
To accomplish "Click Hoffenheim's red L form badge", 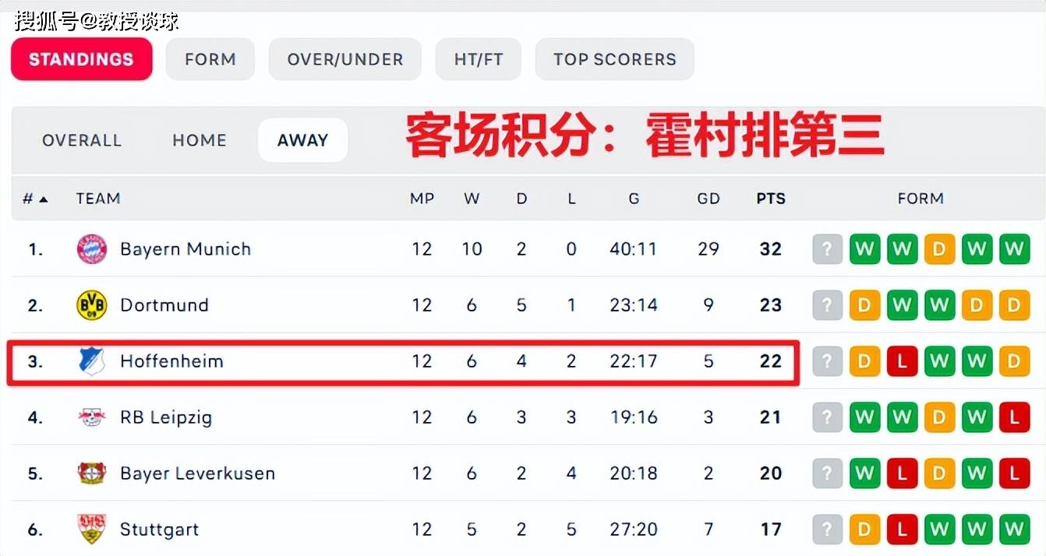I will (902, 362).
